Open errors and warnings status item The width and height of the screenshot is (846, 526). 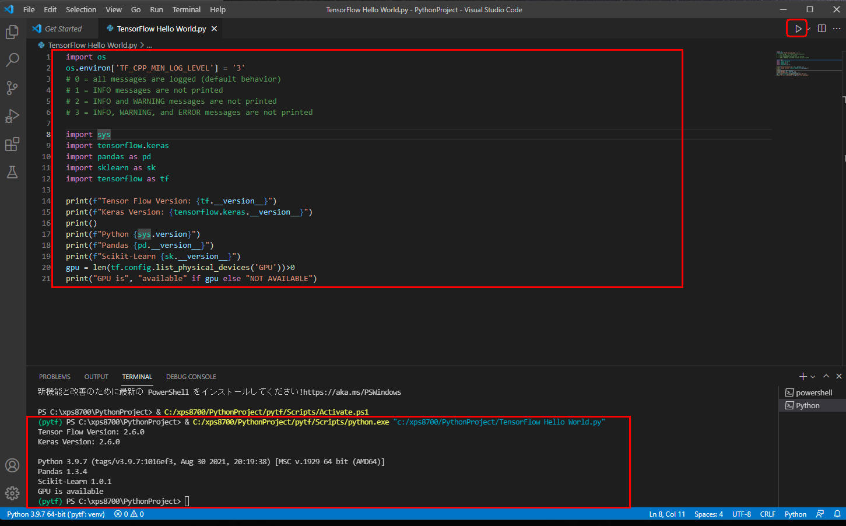click(x=129, y=514)
